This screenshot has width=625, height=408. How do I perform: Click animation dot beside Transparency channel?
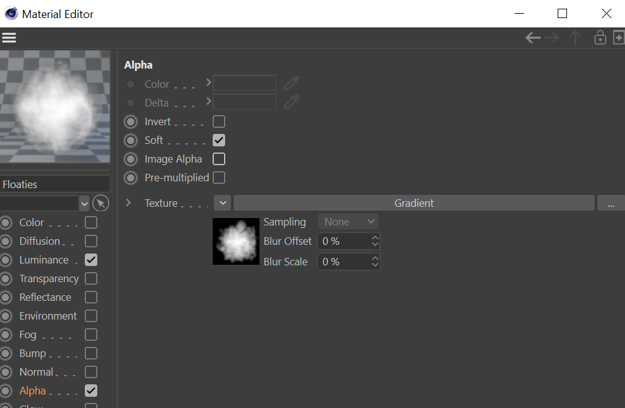pyautogui.click(x=6, y=278)
